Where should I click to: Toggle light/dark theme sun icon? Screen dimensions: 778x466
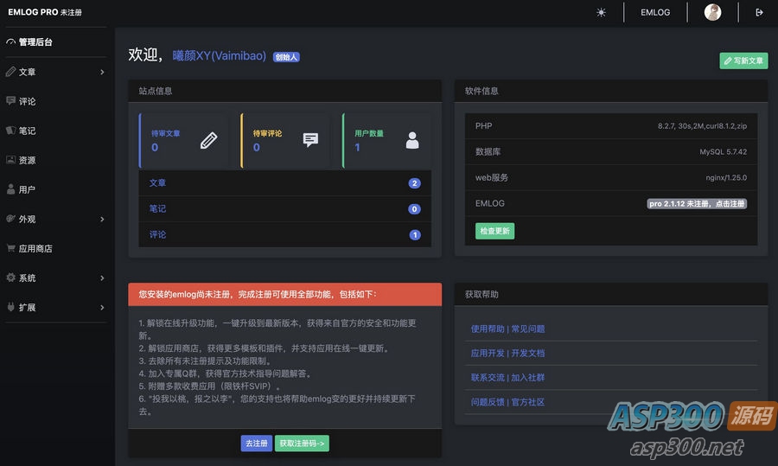[x=602, y=12]
